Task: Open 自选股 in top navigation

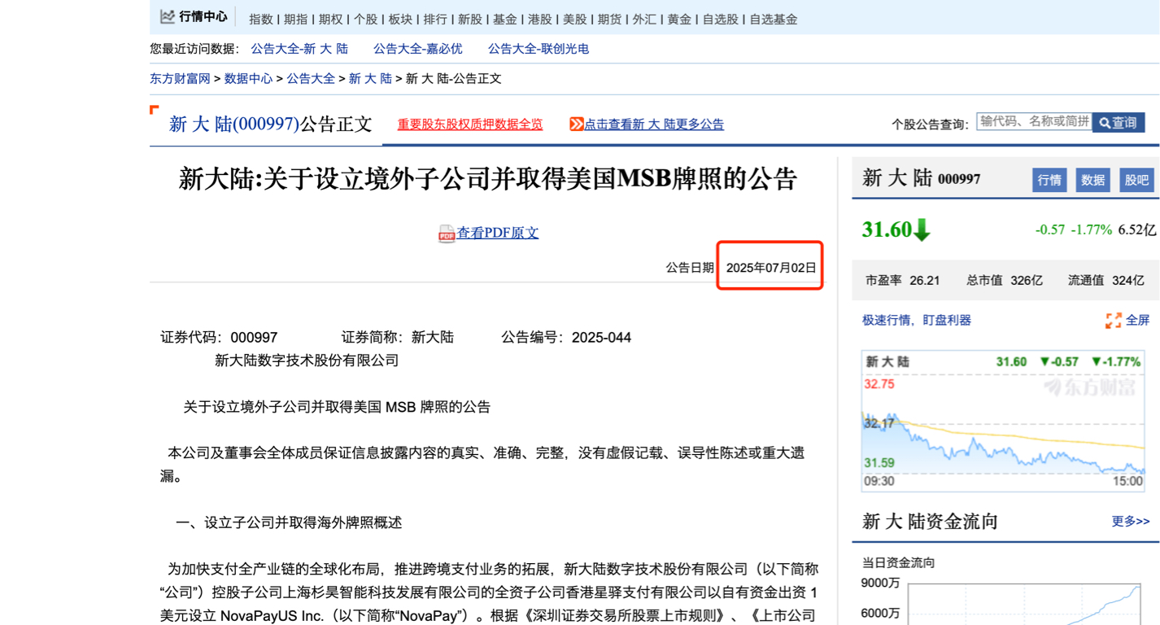Action: [x=721, y=19]
